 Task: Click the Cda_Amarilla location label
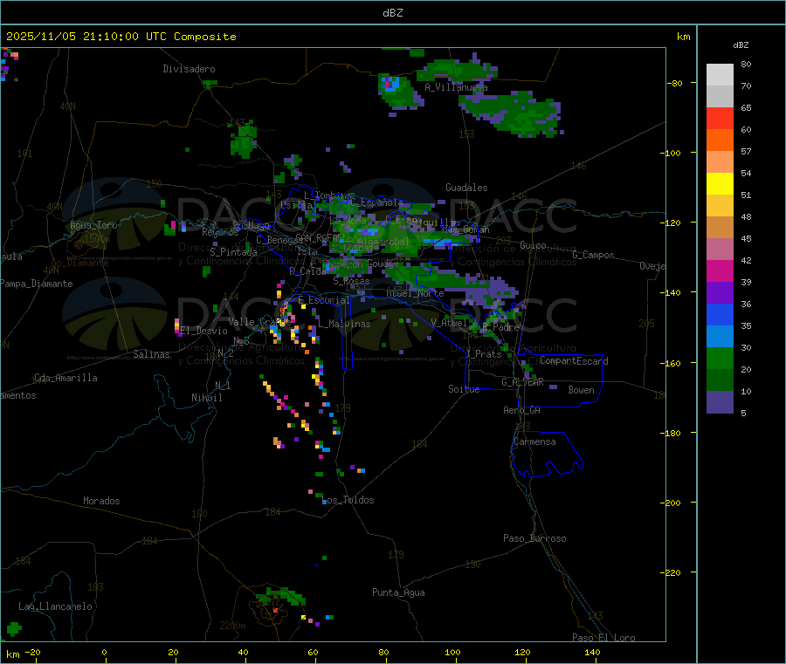[65, 378]
